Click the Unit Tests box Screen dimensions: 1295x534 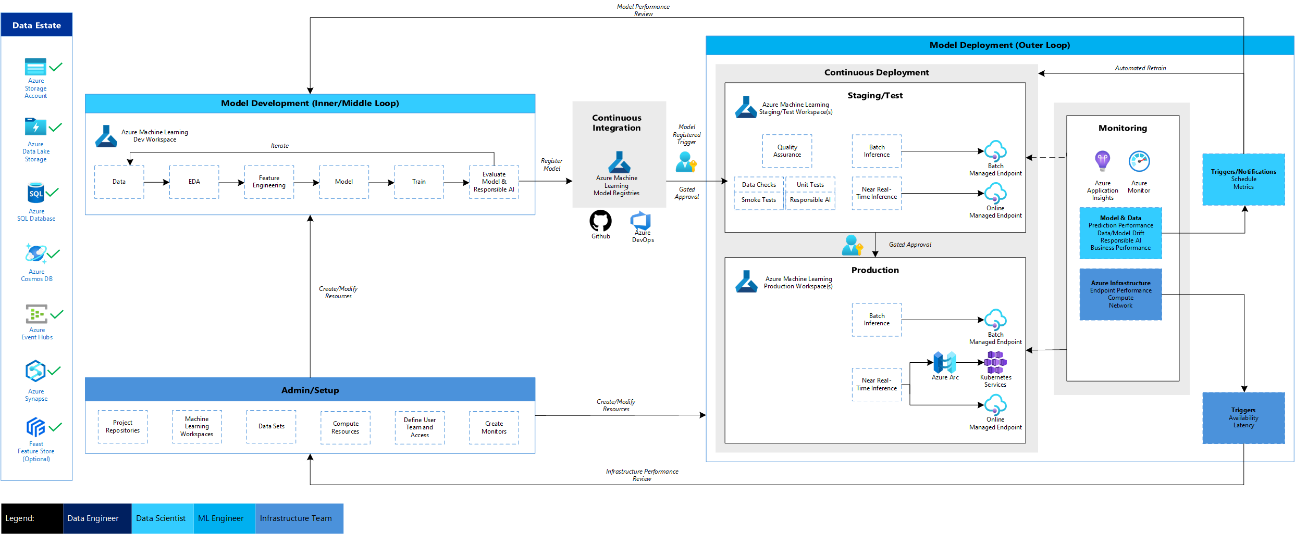(810, 185)
